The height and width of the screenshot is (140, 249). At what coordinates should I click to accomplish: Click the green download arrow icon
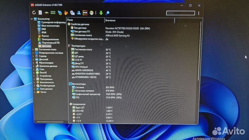tap(101, 13)
